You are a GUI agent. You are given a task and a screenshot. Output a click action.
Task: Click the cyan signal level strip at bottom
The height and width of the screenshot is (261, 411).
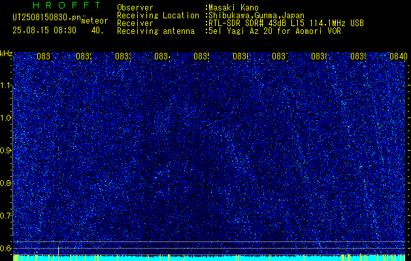(x=209, y=258)
